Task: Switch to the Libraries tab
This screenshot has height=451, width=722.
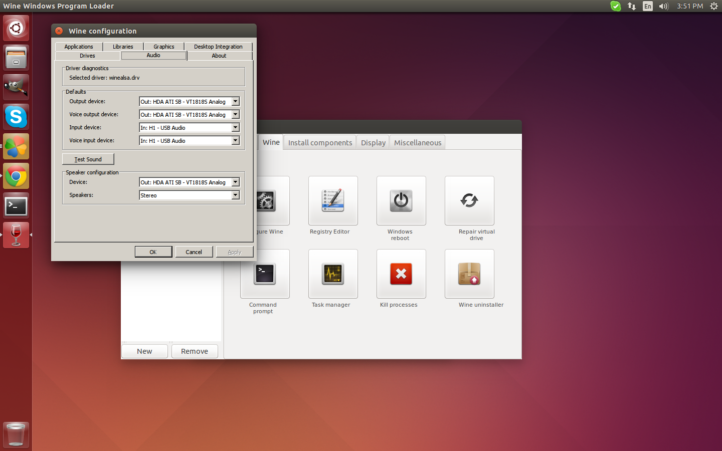Action: [123, 47]
